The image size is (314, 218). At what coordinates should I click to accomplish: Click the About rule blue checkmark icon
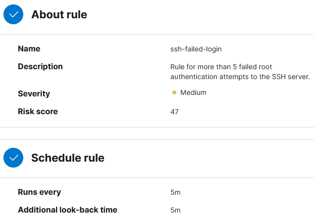13,14
